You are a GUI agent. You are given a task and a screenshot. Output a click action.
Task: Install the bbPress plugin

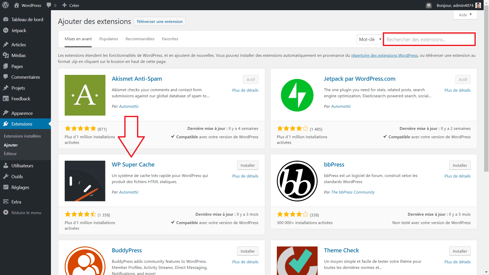pyautogui.click(x=460, y=165)
